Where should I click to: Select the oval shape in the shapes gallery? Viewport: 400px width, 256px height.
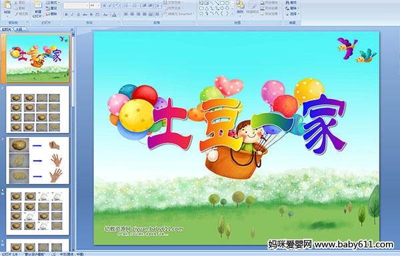pyautogui.click(x=227, y=3)
